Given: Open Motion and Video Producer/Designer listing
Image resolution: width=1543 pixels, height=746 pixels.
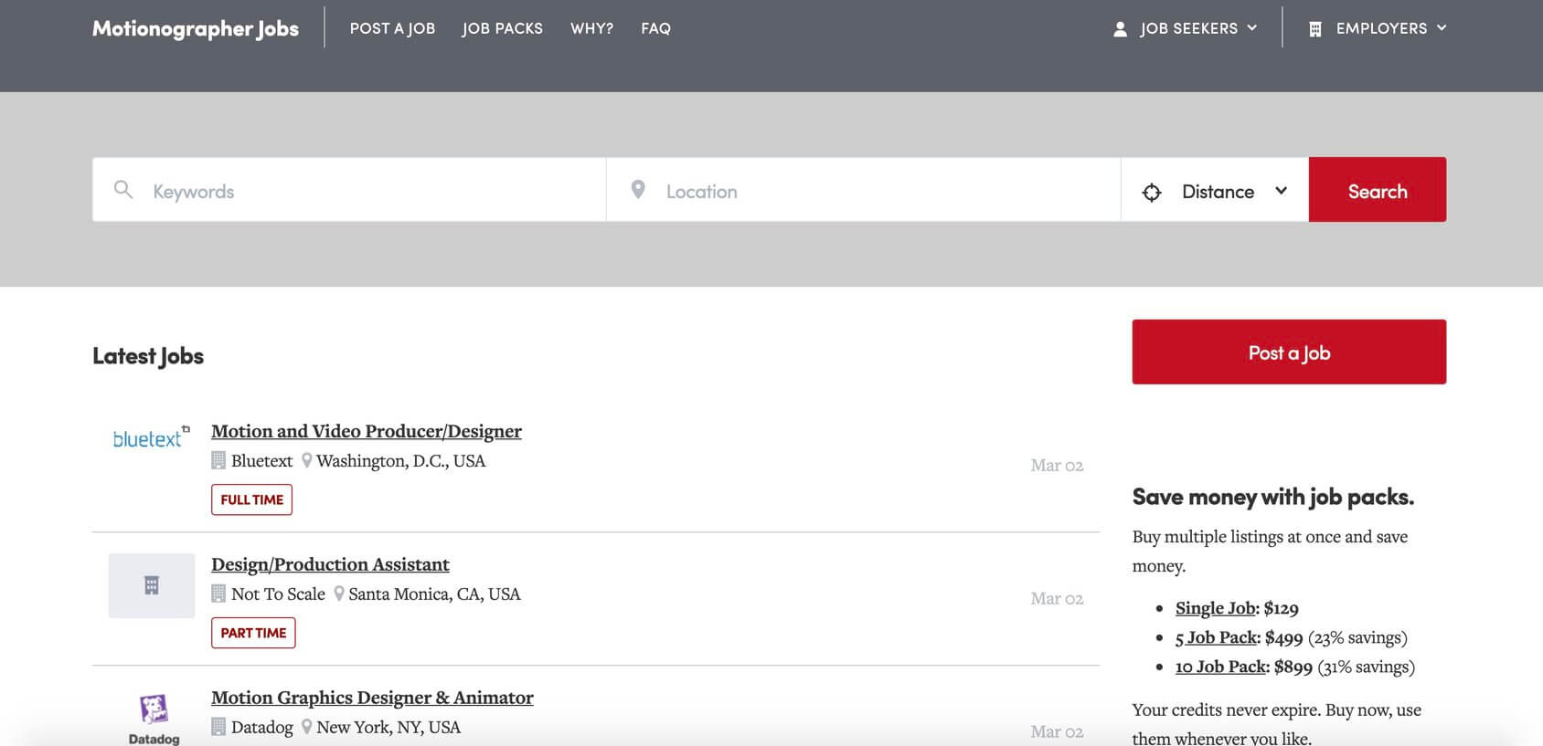Looking at the screenshot, I should click(366, 431).
